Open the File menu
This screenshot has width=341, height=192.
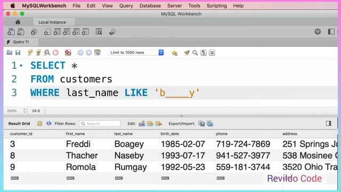coord(76,6)
